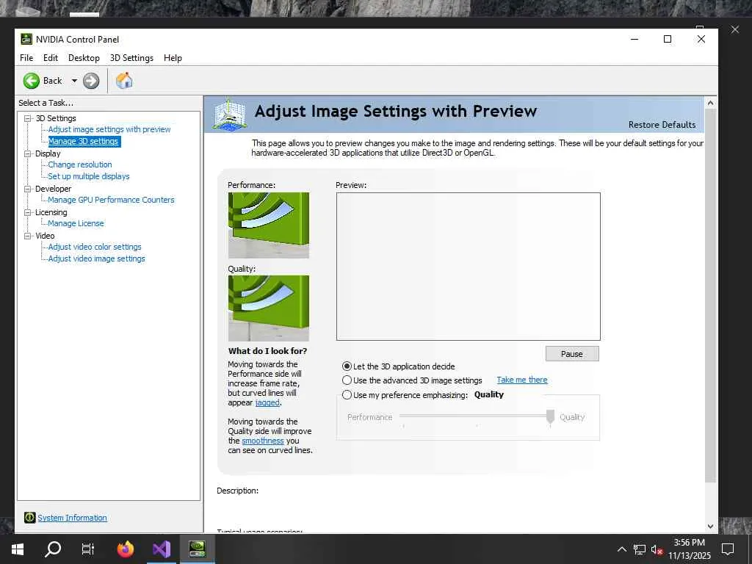Viewport: 752px width, 564px height.
Task: Open the Help menu
Action: tap(173, 58)
